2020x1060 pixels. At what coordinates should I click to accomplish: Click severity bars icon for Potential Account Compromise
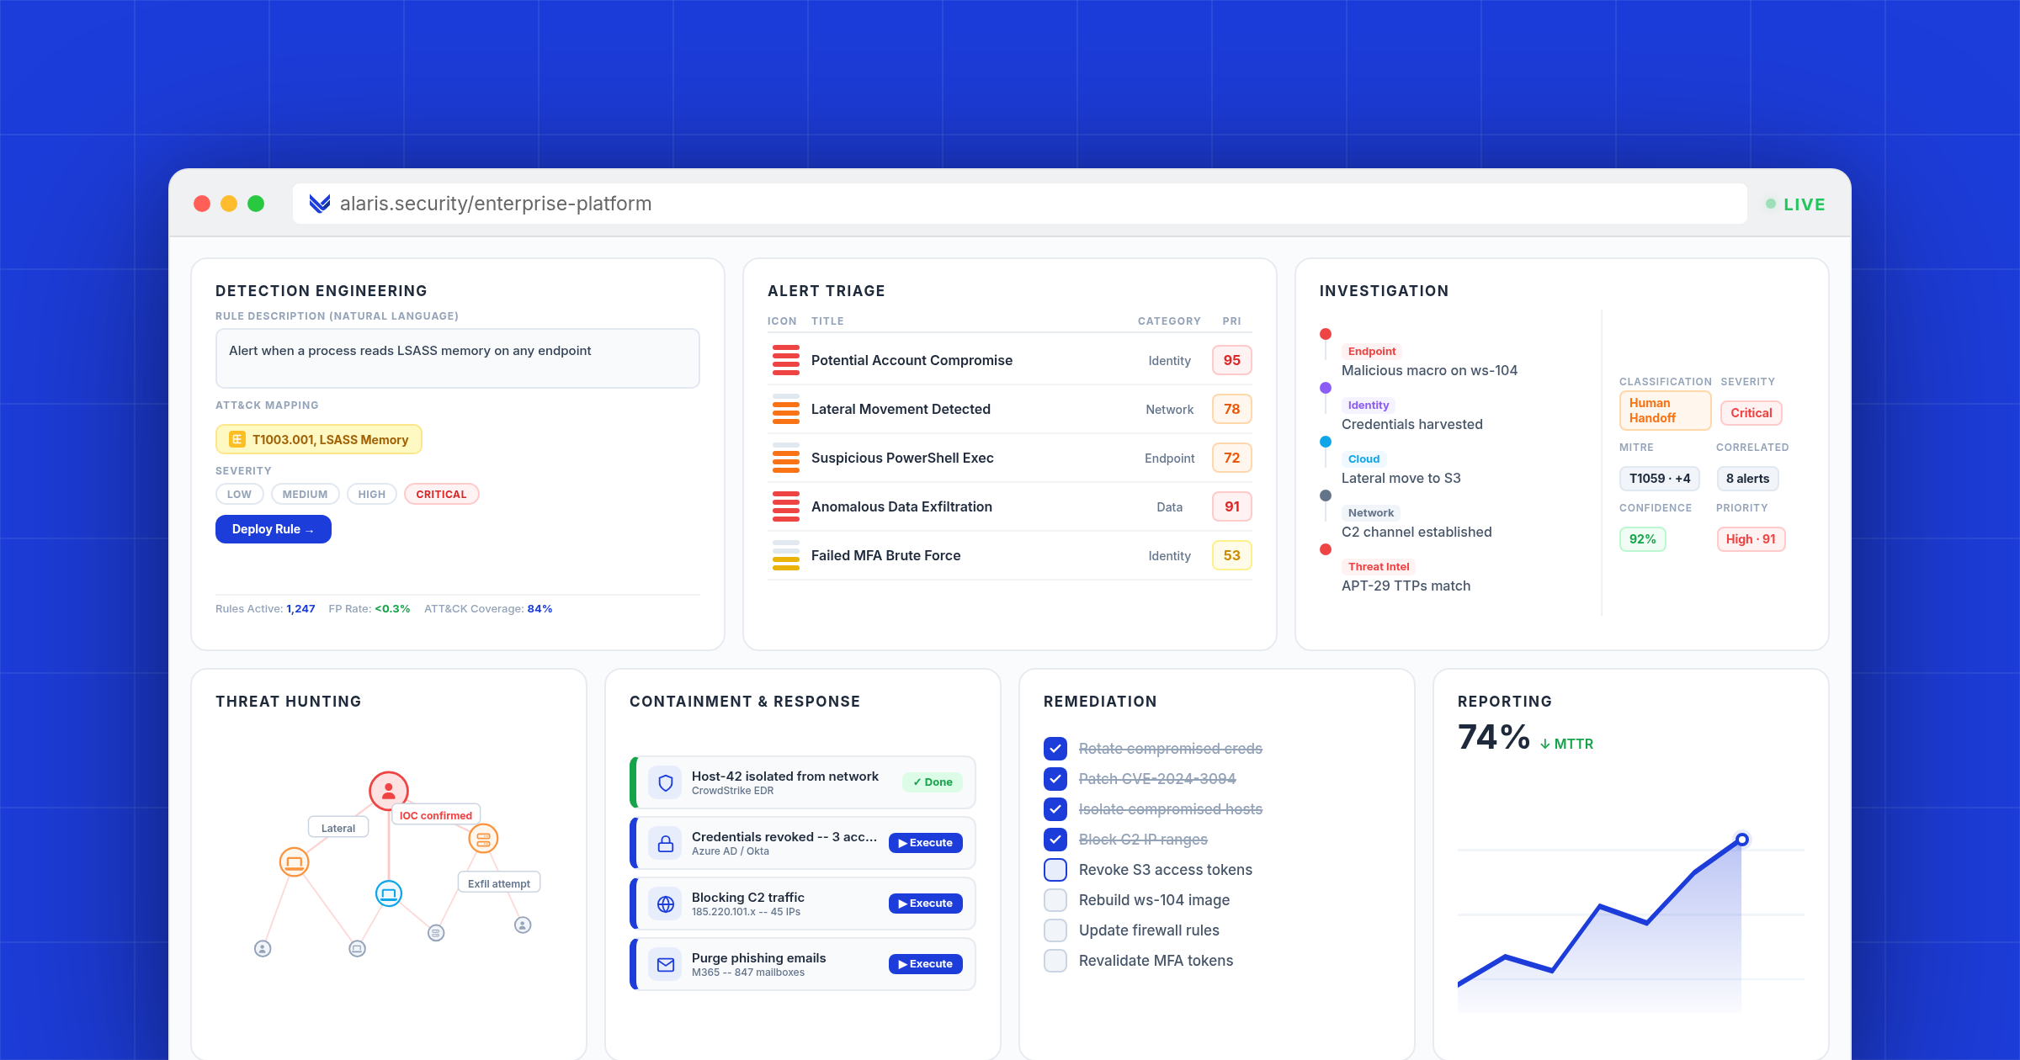786,360
